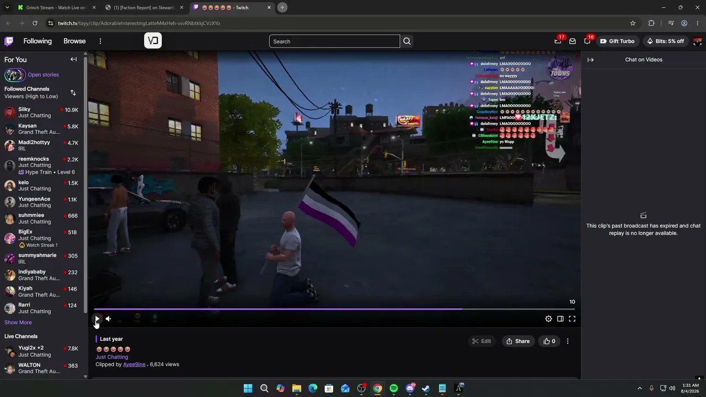Show hidden system tray icons
Viewport: 706px width, 397px height.
click(640, 388)
